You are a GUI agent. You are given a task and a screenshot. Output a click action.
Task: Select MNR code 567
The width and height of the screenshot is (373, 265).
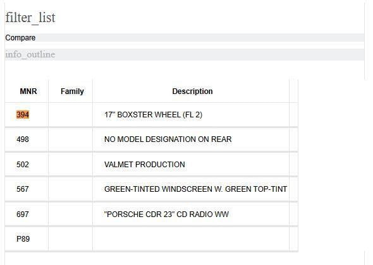point(23,189)
